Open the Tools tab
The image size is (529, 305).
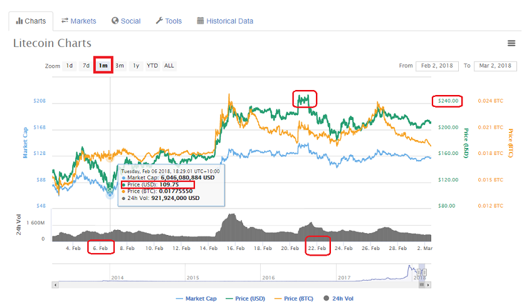tap(169, 21)
